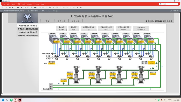181x102 pixels.
Task: Click the Refresh icon in the toolbar
Action: tap(25, 8)
